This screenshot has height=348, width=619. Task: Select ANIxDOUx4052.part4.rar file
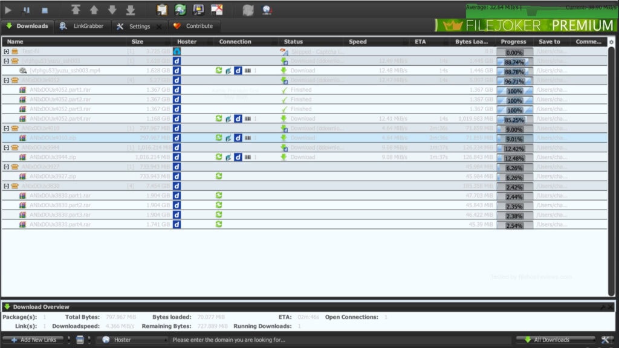305,119
